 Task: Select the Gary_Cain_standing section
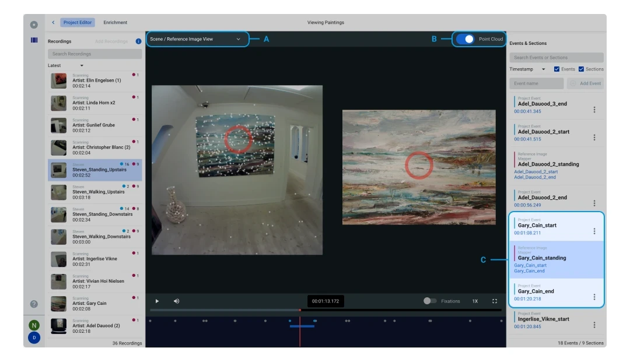click(556, 259)
